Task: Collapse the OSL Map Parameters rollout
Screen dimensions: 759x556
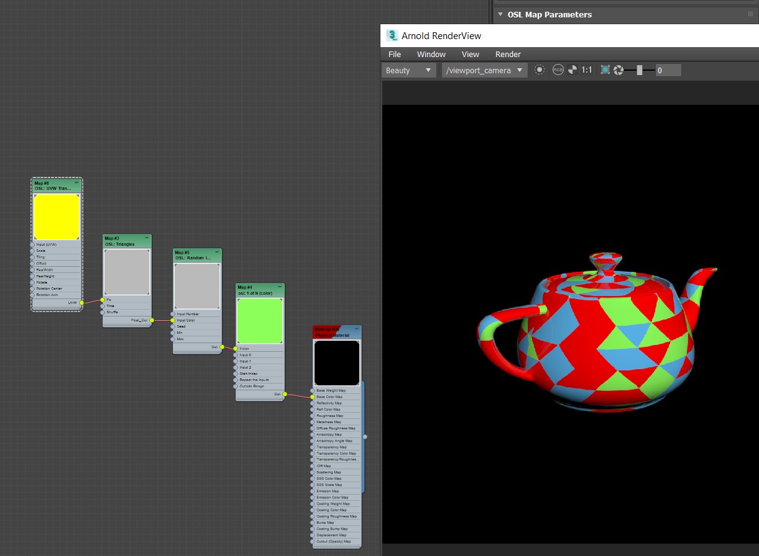Action: pyautogui.click(x=500, y=14)
